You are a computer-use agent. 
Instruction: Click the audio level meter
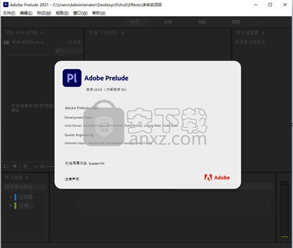pyautogui.click(x=285, y=210)
